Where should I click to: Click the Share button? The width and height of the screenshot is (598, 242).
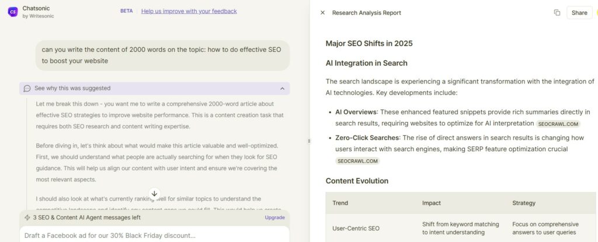click(x=579, y=13)
